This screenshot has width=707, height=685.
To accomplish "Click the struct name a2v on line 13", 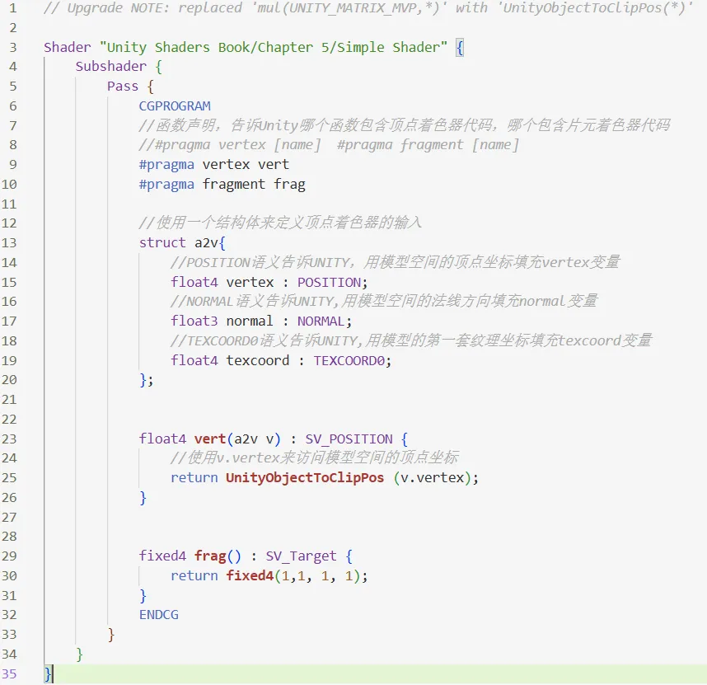I will point(206,242).
